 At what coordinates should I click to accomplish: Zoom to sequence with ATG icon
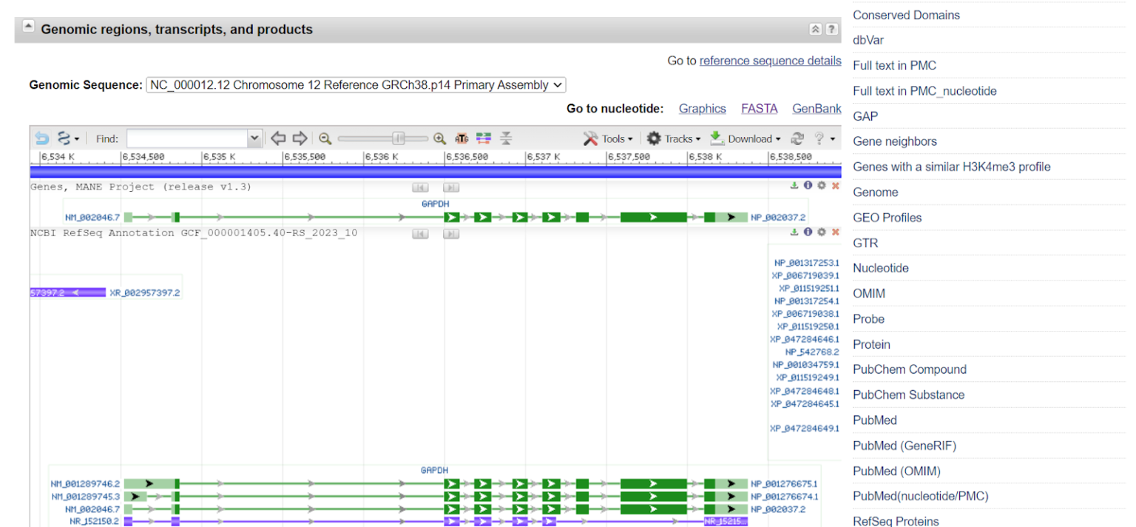[x=461, y=138]
